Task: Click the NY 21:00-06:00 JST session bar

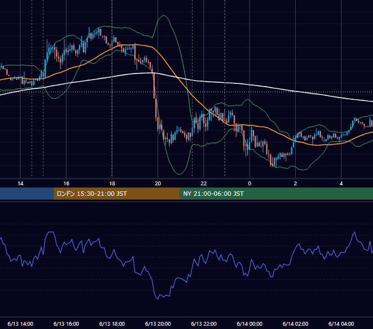Action: point(276,194)
